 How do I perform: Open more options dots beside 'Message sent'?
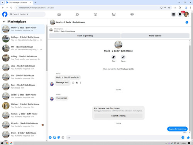(x=81, y=83)
